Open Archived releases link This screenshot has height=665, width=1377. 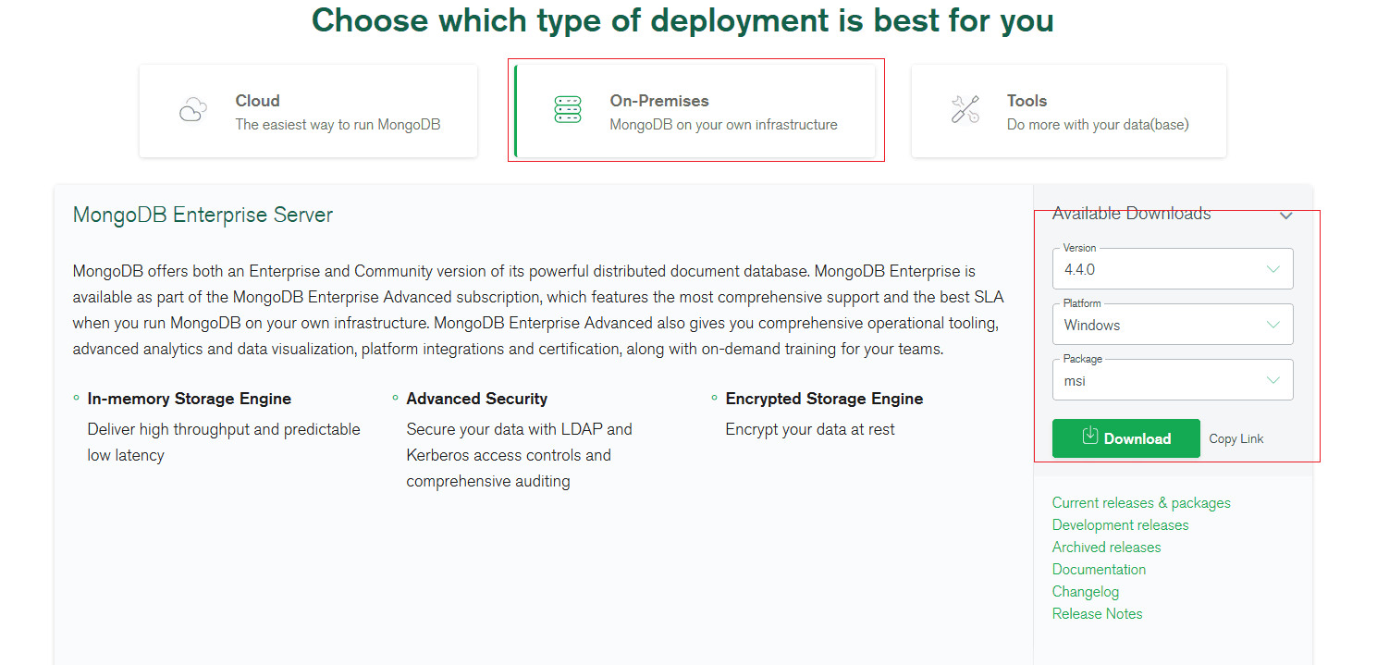click(1106, 548)
